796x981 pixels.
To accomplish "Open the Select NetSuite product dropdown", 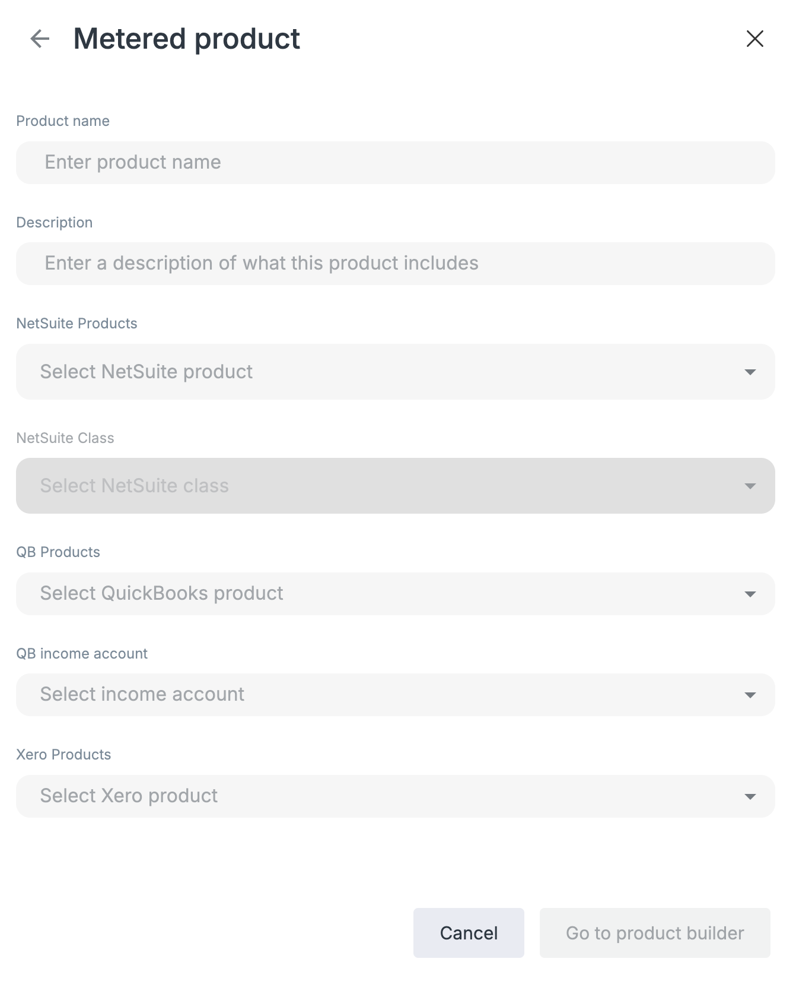I will (x=395, y=372).
